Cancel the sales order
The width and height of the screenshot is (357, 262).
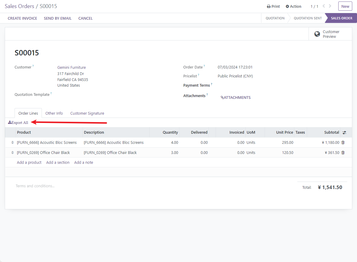point(86,18)
